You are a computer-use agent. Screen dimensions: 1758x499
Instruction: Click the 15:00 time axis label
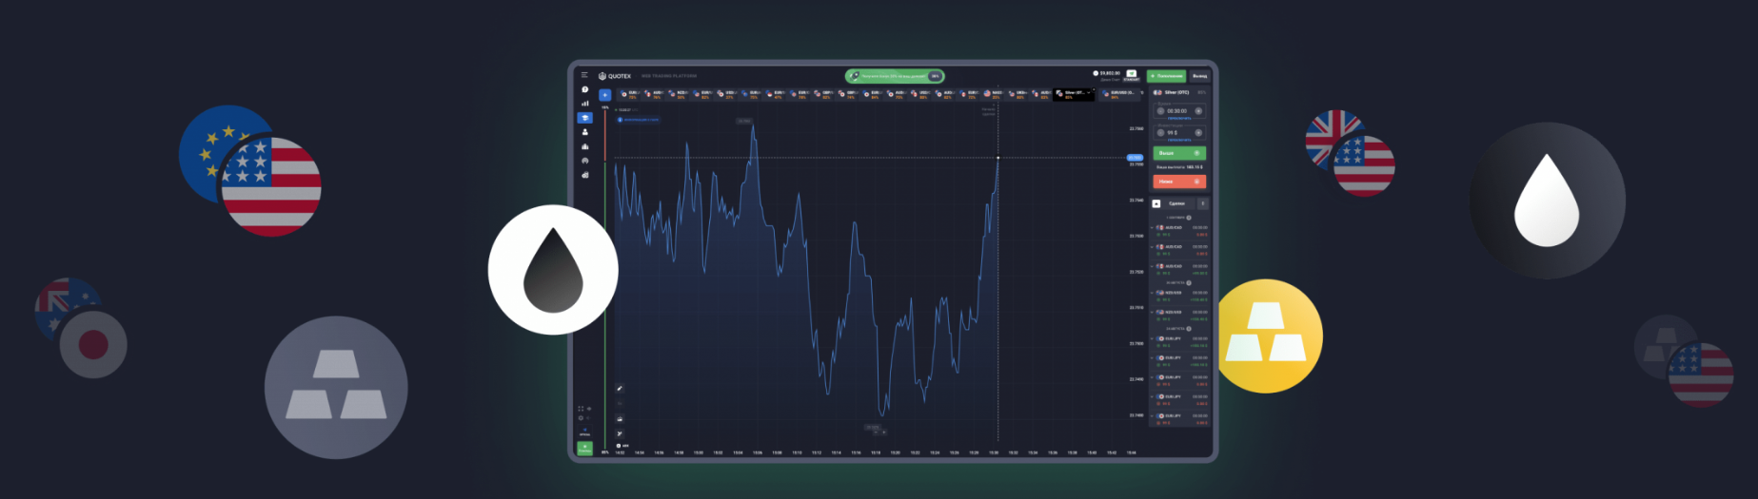click(x=699, y=452)
